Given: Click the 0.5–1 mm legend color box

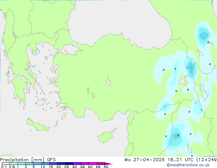Looking at the screenshot, I should click(x=14, y=164).
